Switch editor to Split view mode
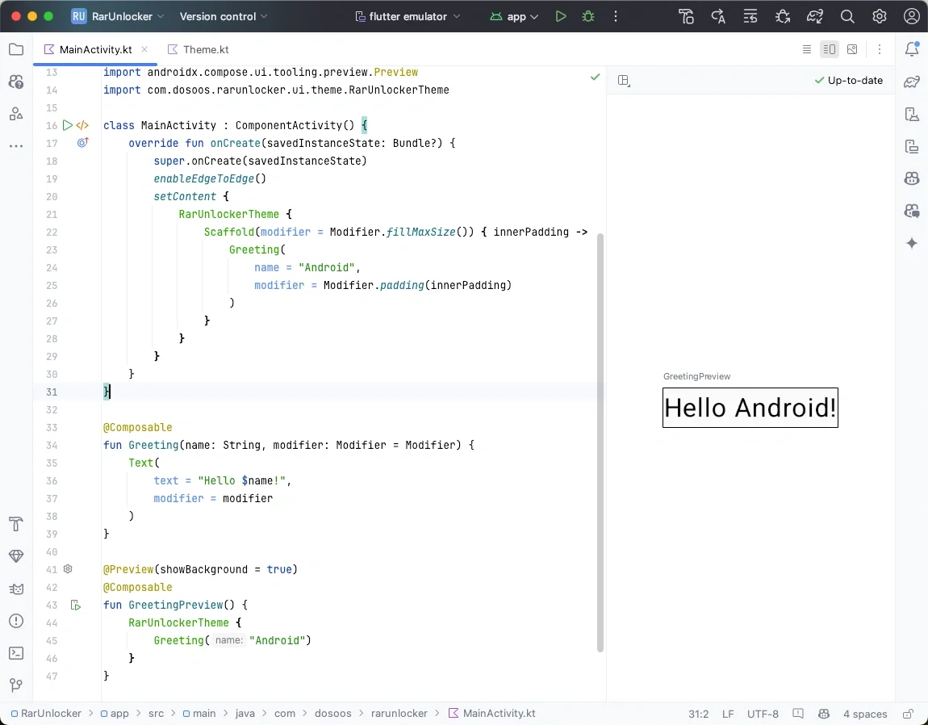928x725 pixels. (x=829, y=49)
